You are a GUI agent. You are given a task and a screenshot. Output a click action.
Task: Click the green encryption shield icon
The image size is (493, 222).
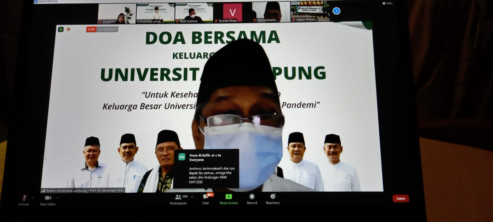pyautogui.click(x=61, y=29)
